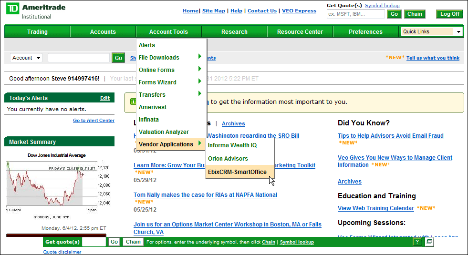Expand Forms Wizard submenu
The height and width of the screenshot is (255, 468).
[171, 82]
